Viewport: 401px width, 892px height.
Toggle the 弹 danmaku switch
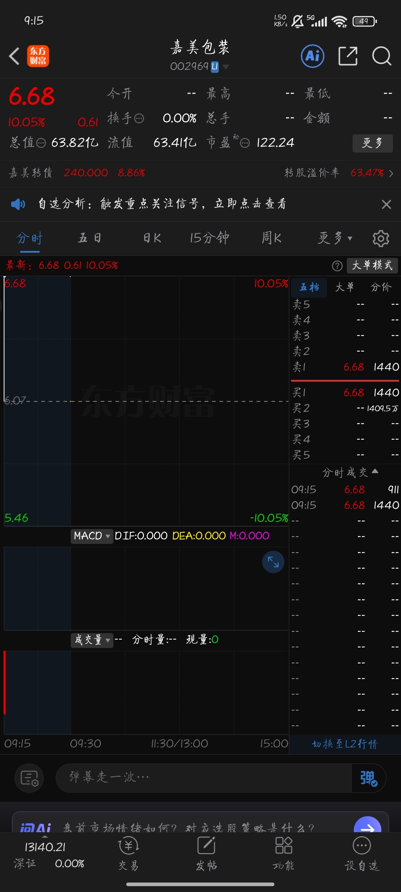[x=369, y=778]
